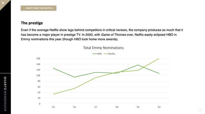The width and height of the screenshot is (205, 114).
Task: Click the y-axis label 140
Action: coord(38,64)
